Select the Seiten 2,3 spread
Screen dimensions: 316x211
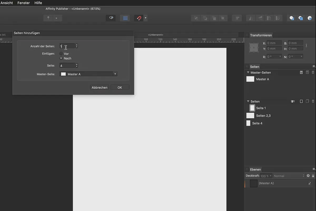(250, 116)
